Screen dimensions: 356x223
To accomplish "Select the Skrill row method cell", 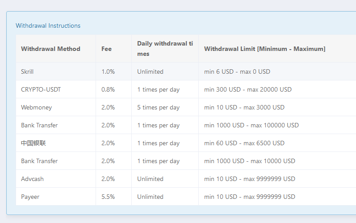I will [x=56, y=72].
